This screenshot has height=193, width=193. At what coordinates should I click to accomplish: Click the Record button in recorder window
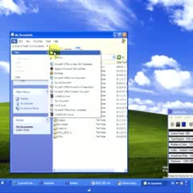(172, 124)
